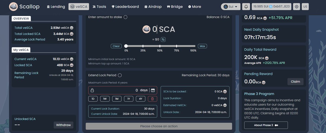
Task: Open the Leaderboard page
Action: (125, 7)
